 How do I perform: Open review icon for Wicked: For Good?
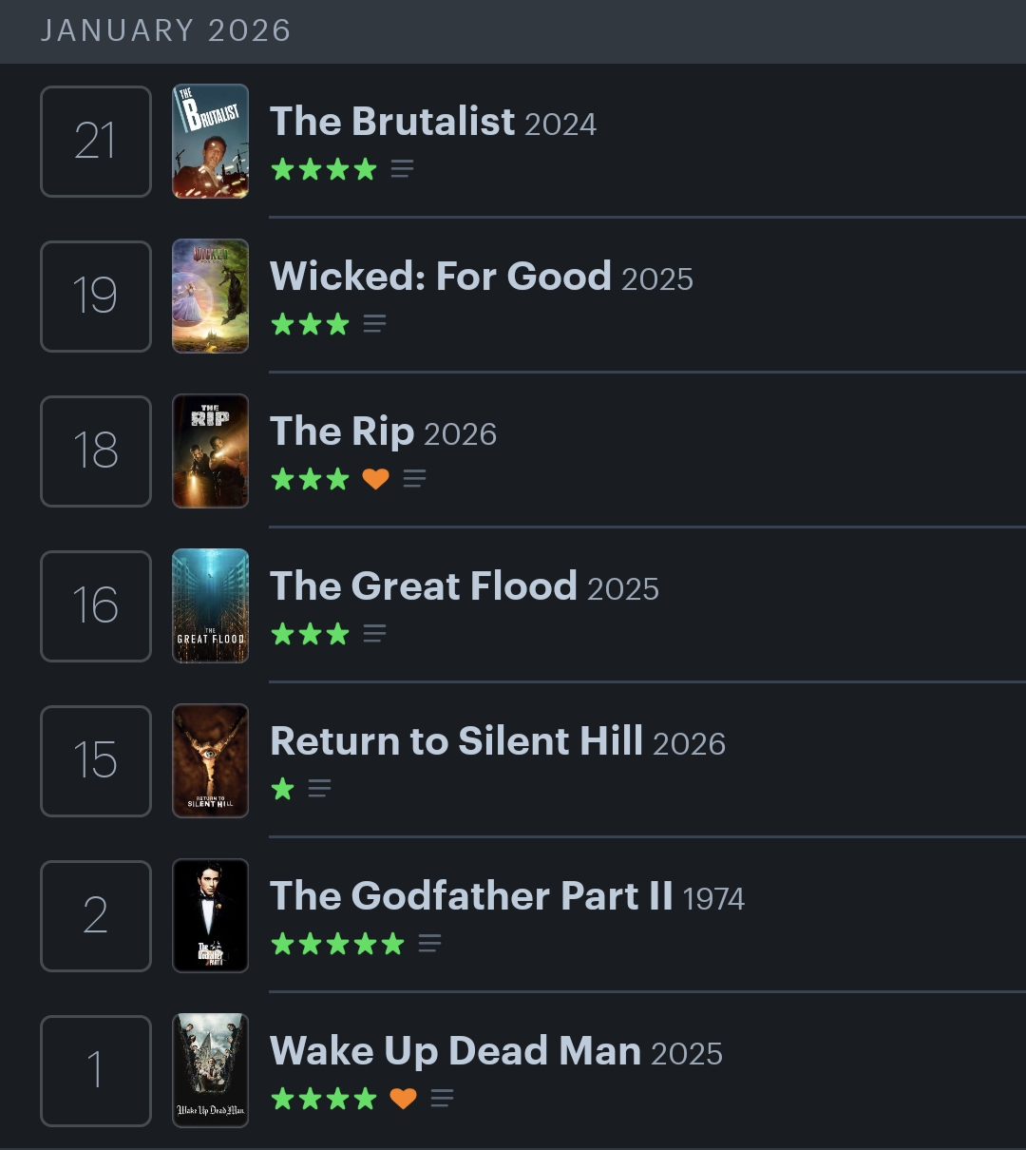pyautogui.click(x=374, y=324)
